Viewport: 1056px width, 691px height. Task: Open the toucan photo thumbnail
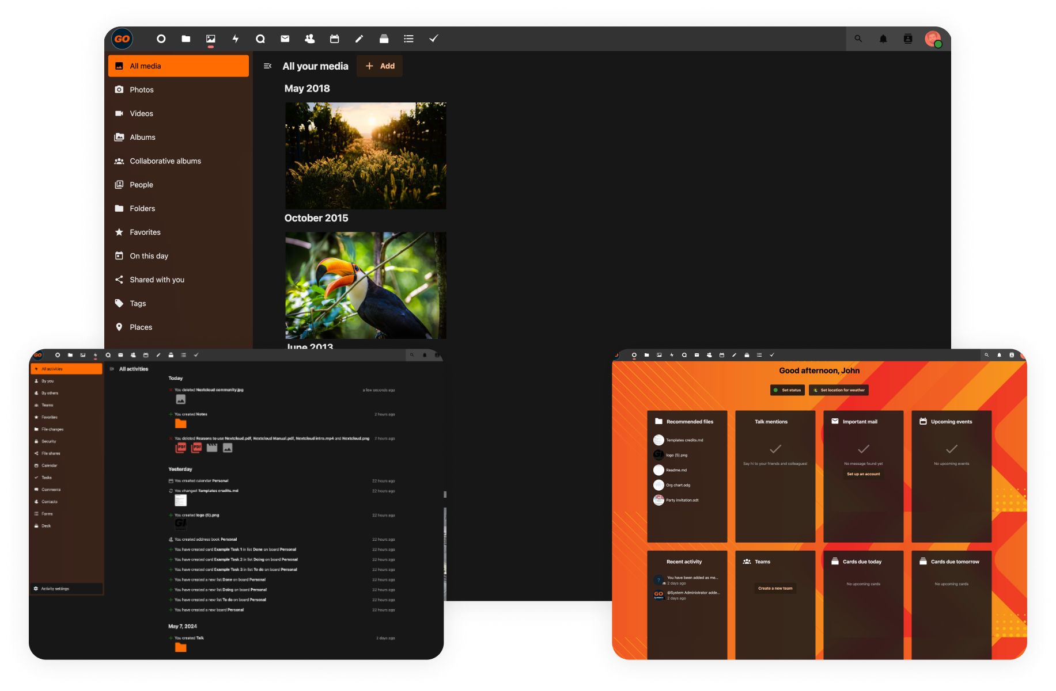pos(365,285)
